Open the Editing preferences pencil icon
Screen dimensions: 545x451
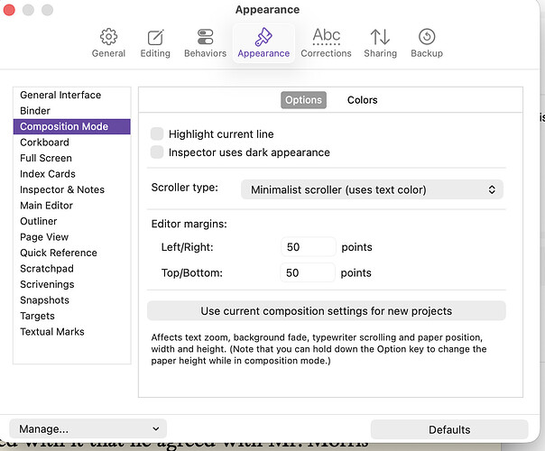click(155, 37)
